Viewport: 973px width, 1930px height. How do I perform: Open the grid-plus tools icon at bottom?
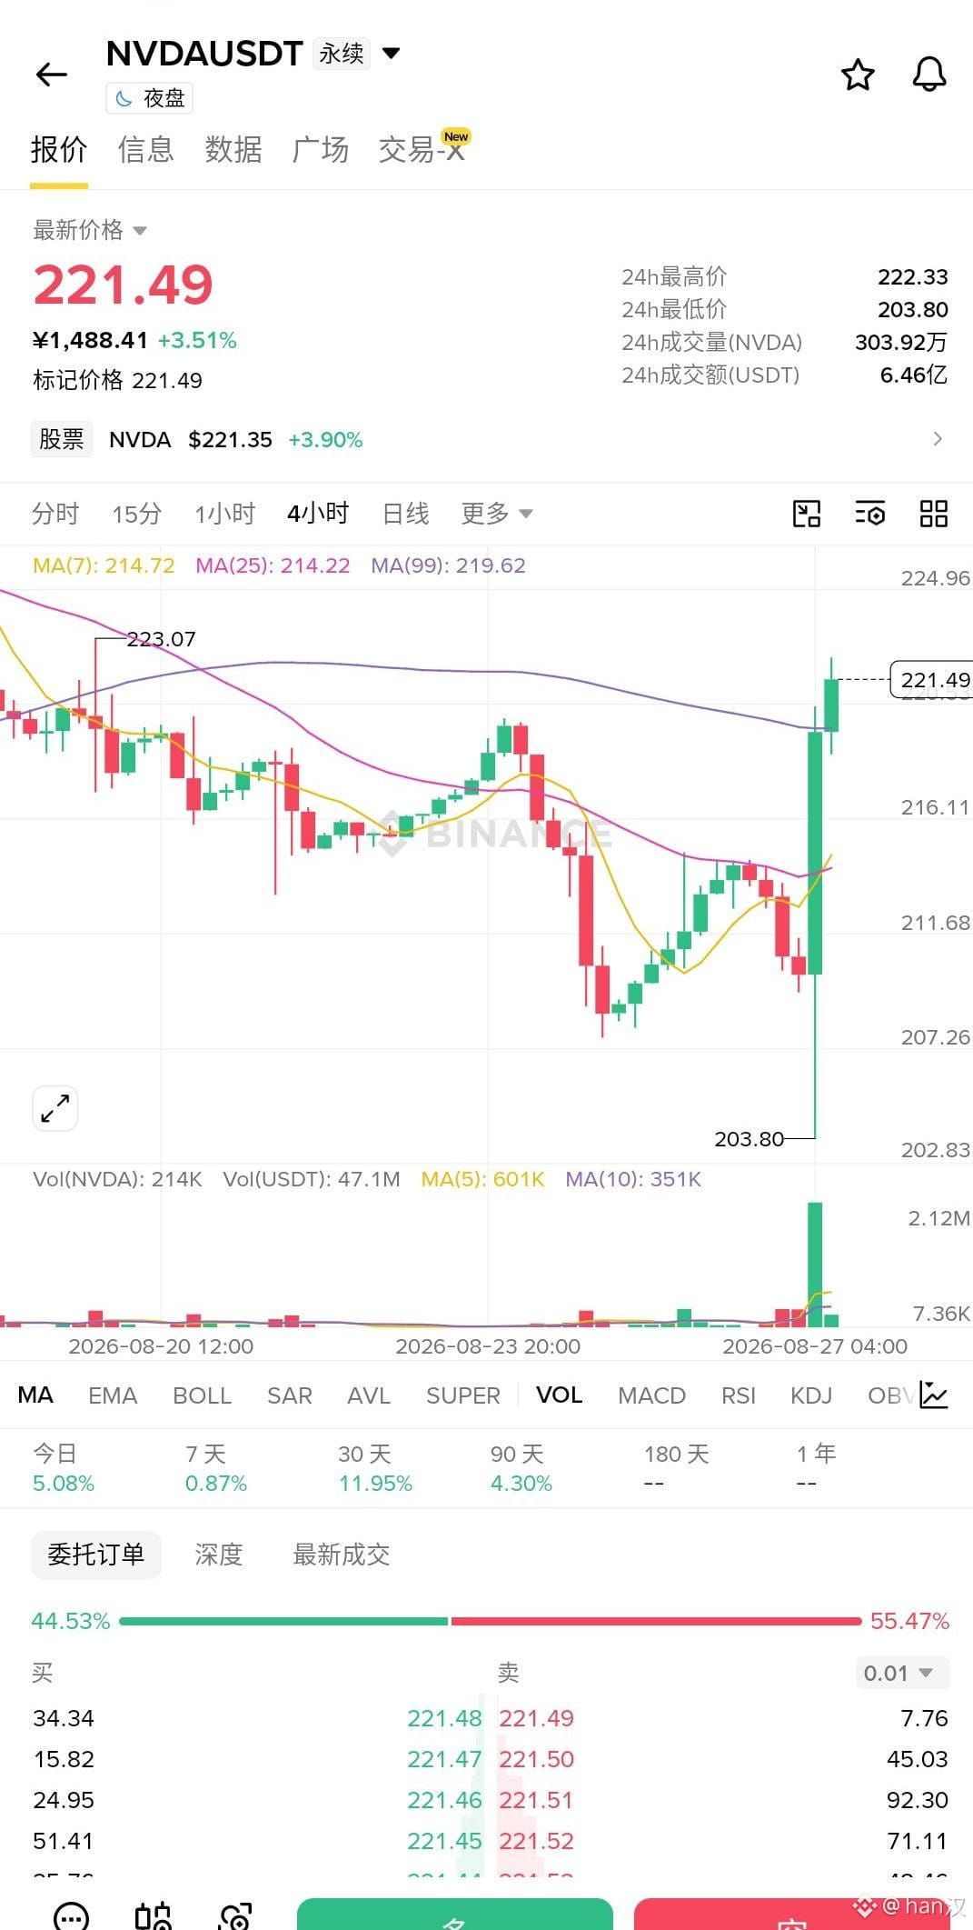click(x=154, y=1916)
